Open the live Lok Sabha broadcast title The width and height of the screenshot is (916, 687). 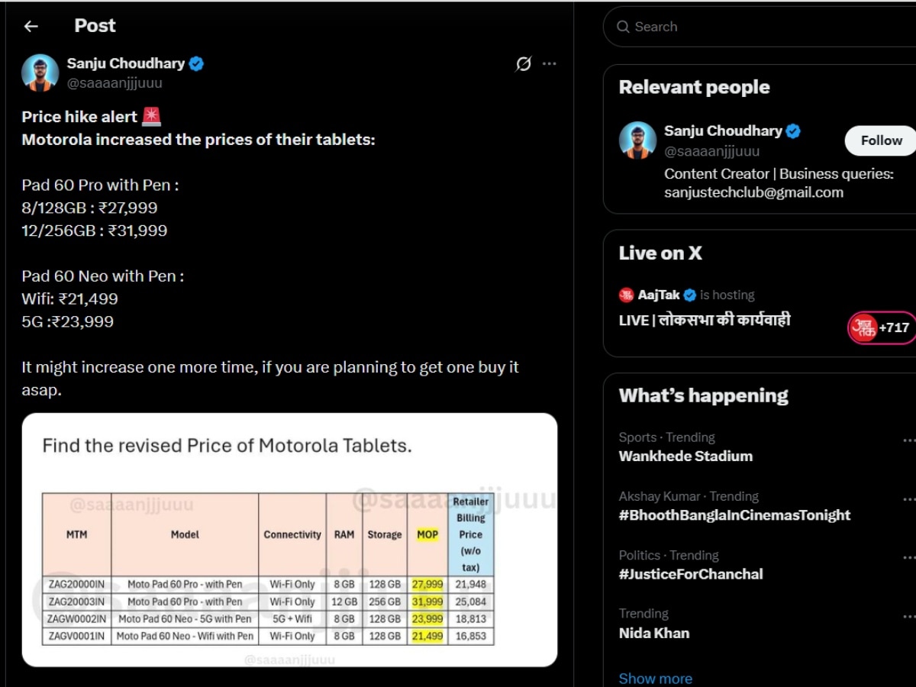click(705, 321)
